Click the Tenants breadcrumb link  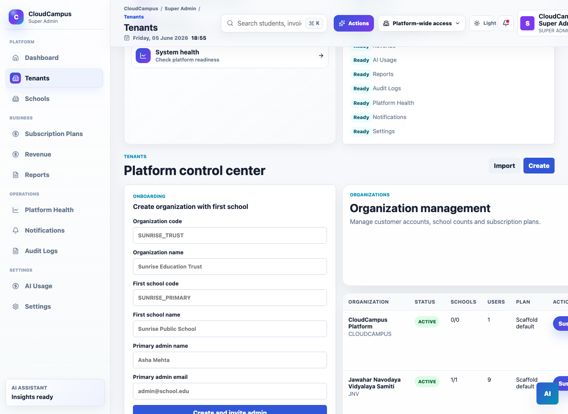pyautogui.click(x=134, y=17)
